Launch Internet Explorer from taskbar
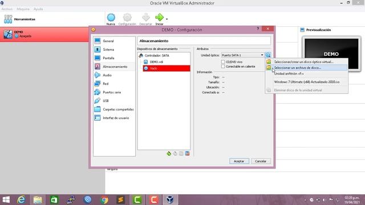 [21, 200]
